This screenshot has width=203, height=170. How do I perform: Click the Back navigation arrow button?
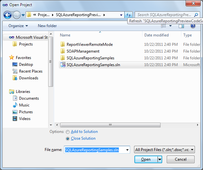(x=7, y=15)
